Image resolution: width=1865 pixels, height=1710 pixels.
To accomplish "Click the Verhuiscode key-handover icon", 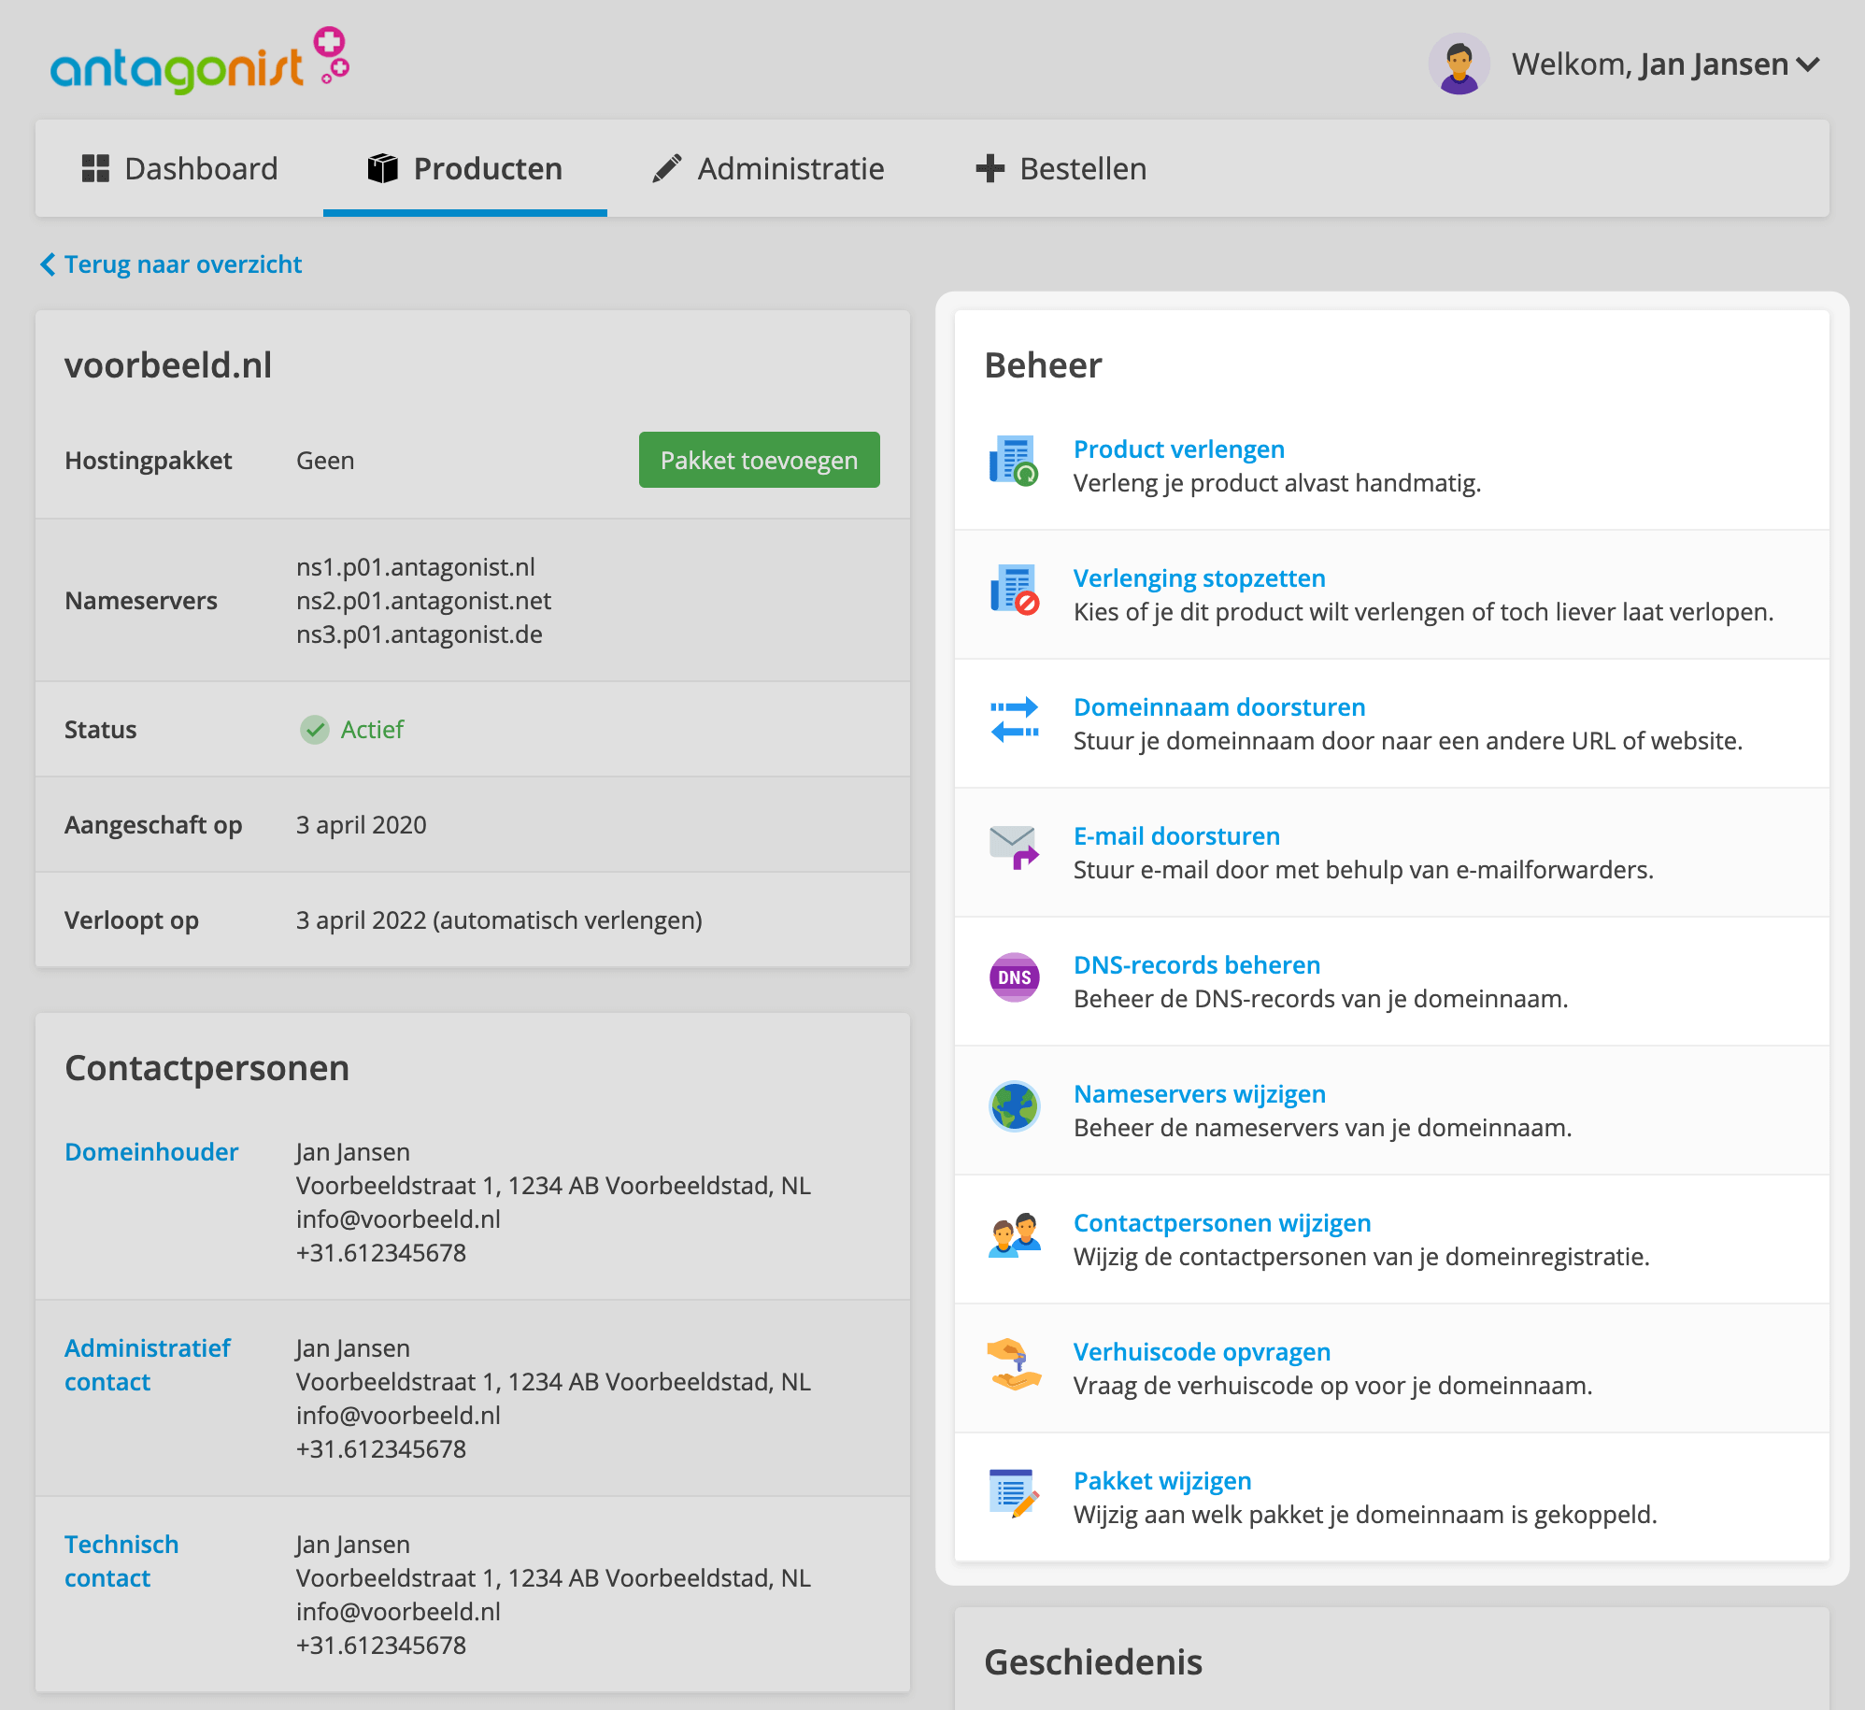I will tap(1014, 1364).
